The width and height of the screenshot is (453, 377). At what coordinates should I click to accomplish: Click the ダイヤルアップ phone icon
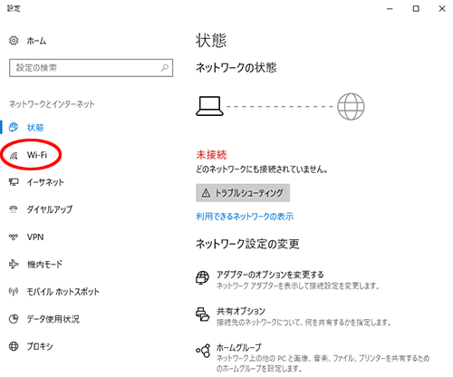coord(14,209)
